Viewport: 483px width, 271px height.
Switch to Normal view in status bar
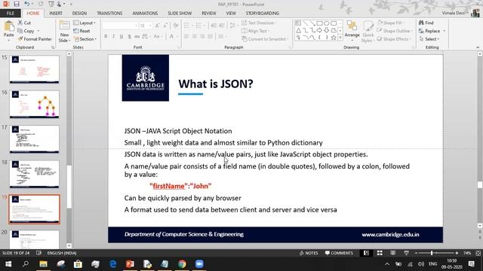click(366, 253)
